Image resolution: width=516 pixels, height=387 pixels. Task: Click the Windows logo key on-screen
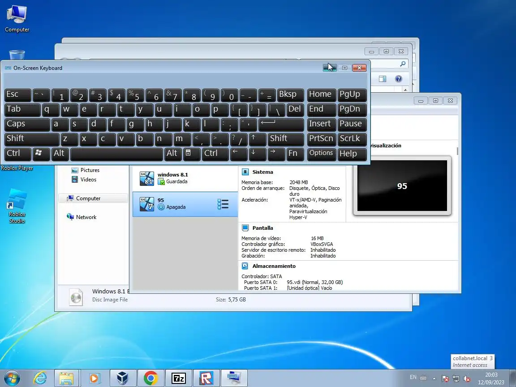click(x=41, y=154)
